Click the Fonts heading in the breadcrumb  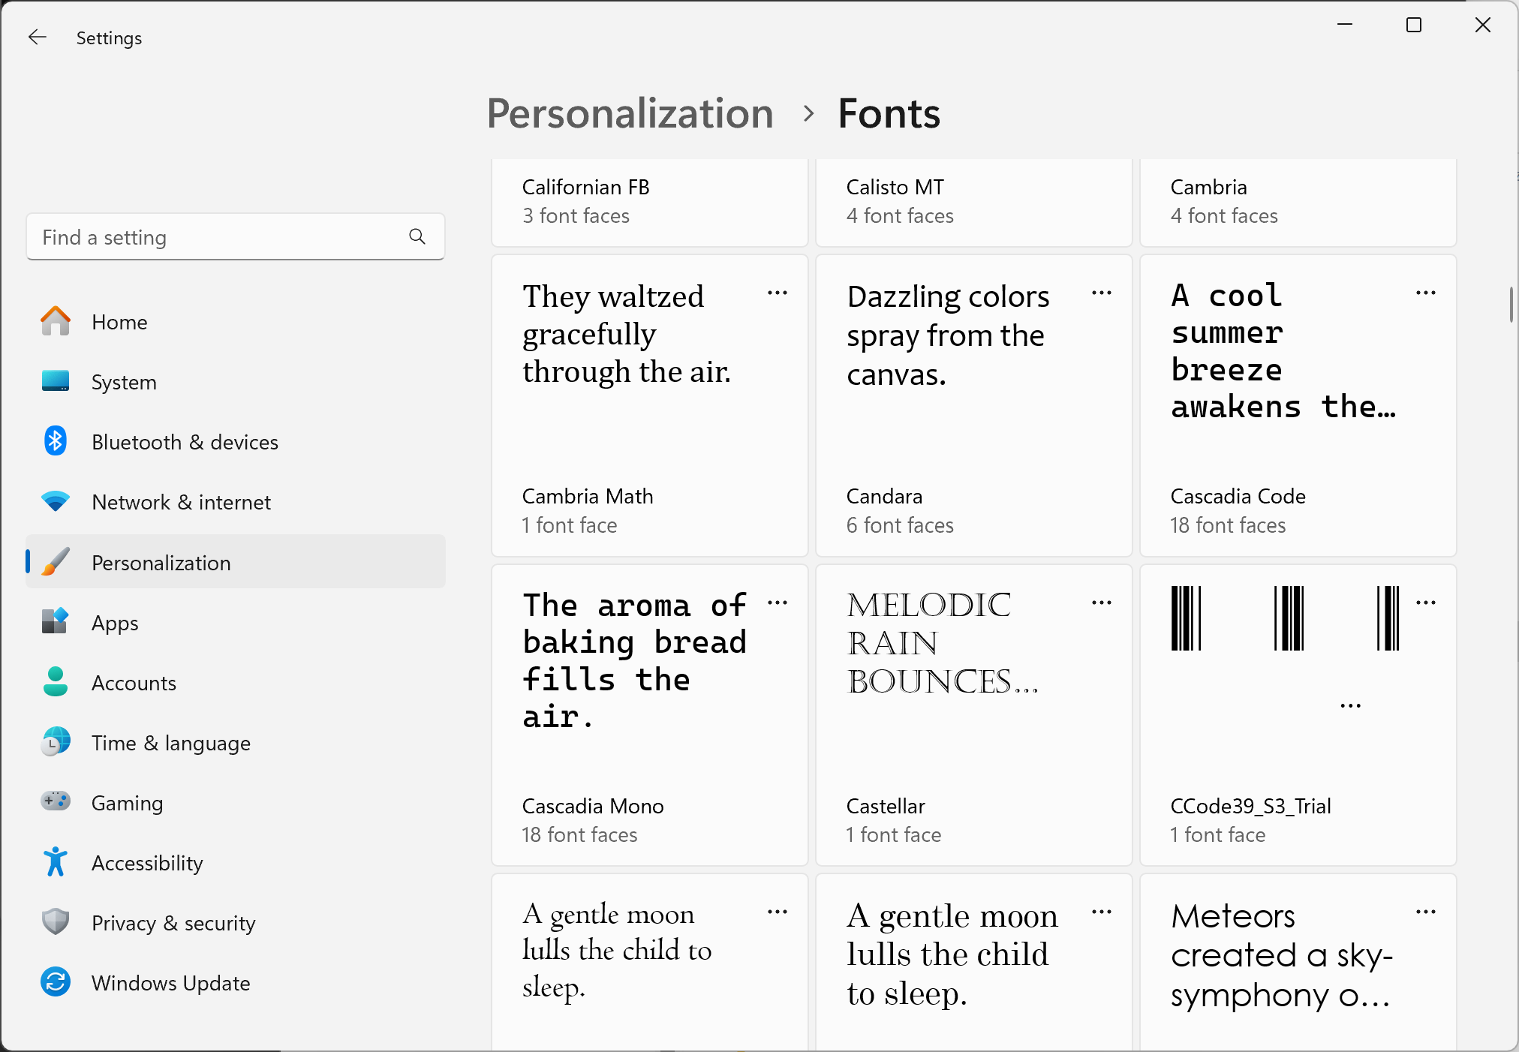pos(889,114)
